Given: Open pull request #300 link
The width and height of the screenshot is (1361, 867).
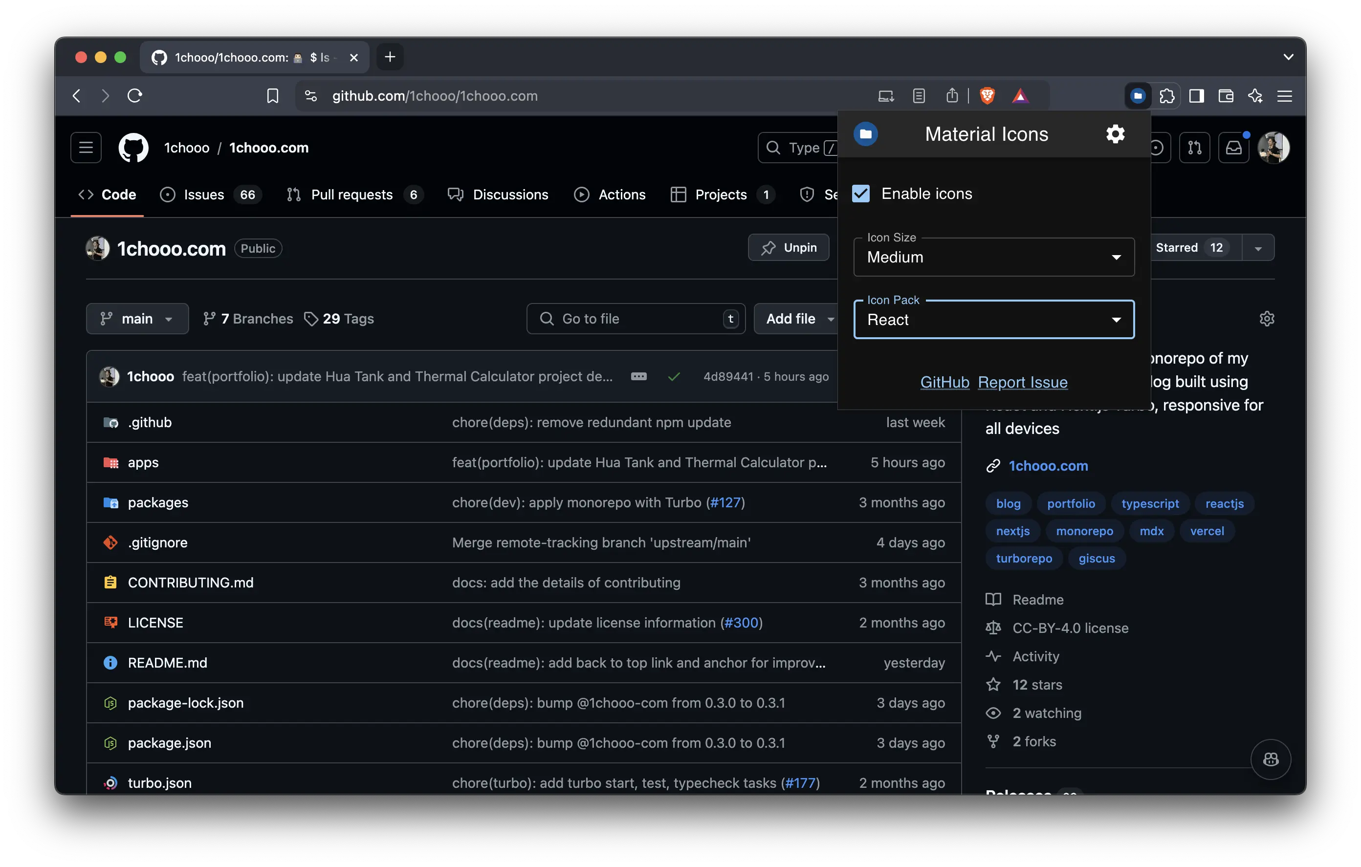Looking at the screenshot, I should pos(742,623).
